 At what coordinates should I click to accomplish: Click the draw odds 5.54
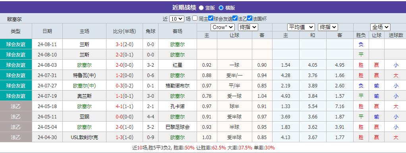pos(313,107)
